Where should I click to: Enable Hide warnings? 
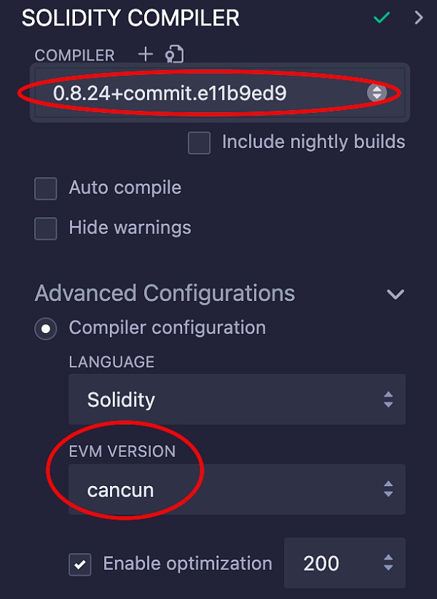(45, 228)
